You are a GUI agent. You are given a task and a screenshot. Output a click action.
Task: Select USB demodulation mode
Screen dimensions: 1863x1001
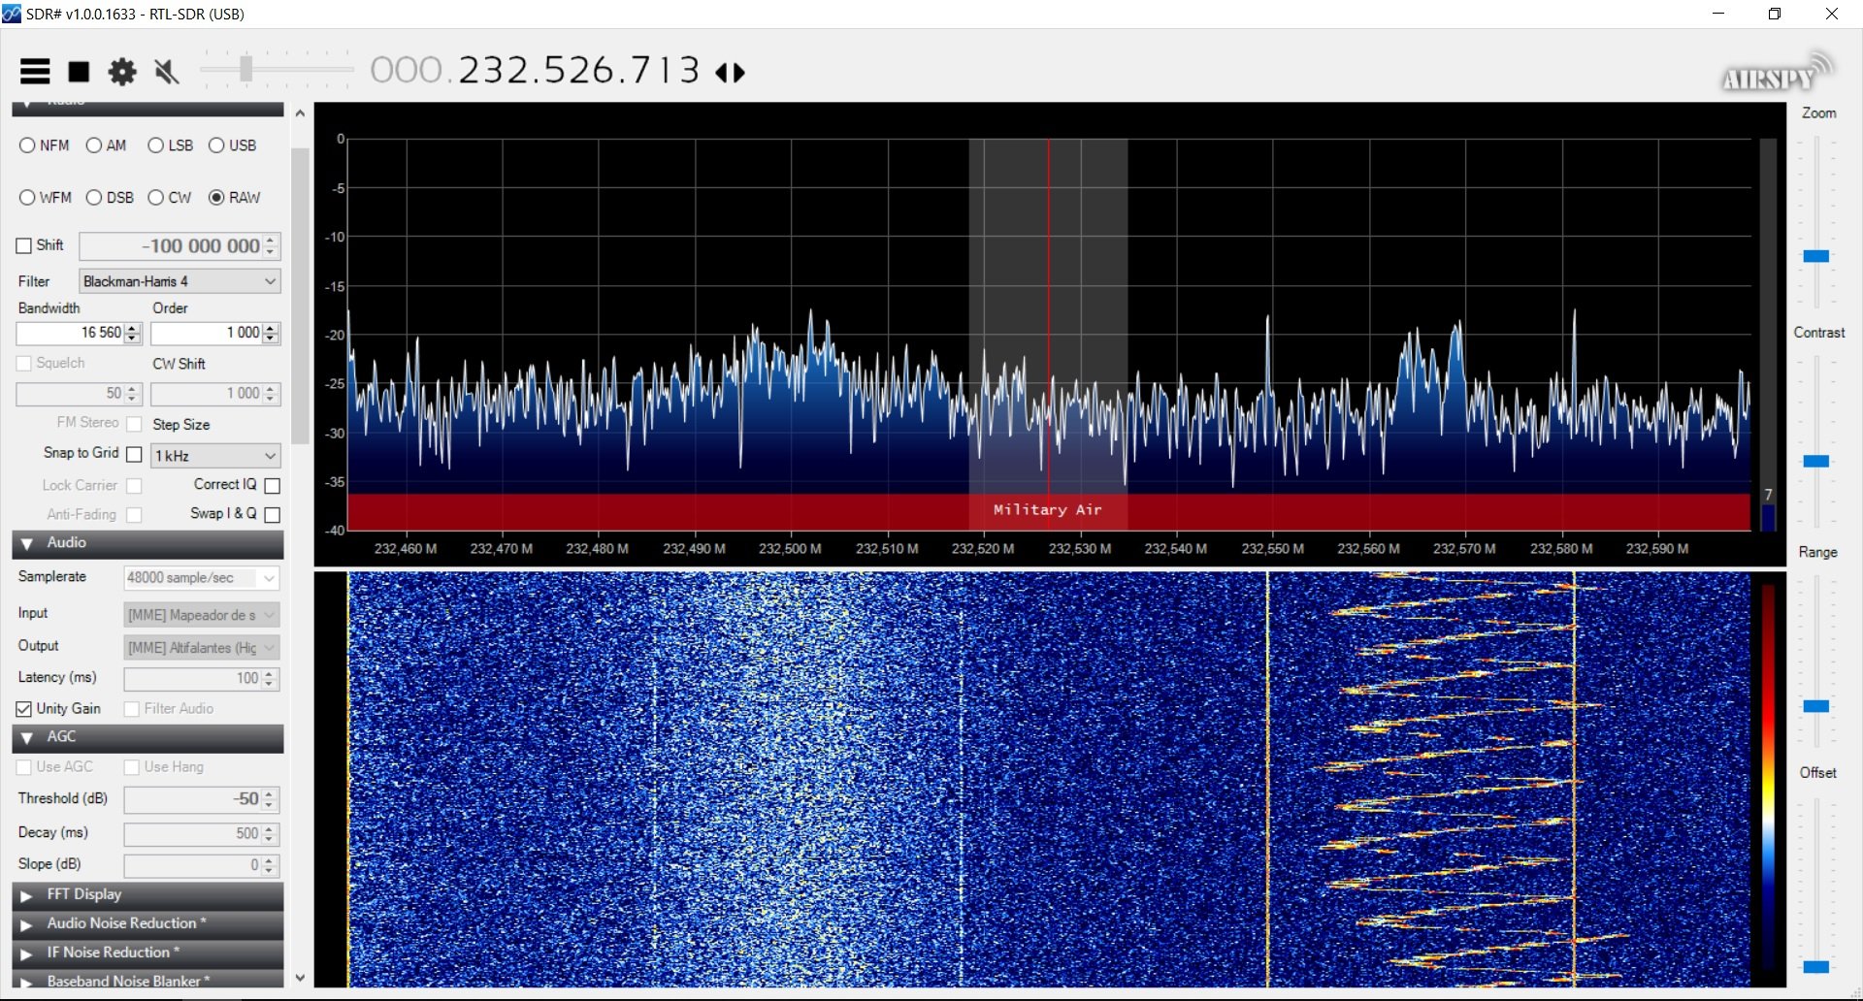233,145
